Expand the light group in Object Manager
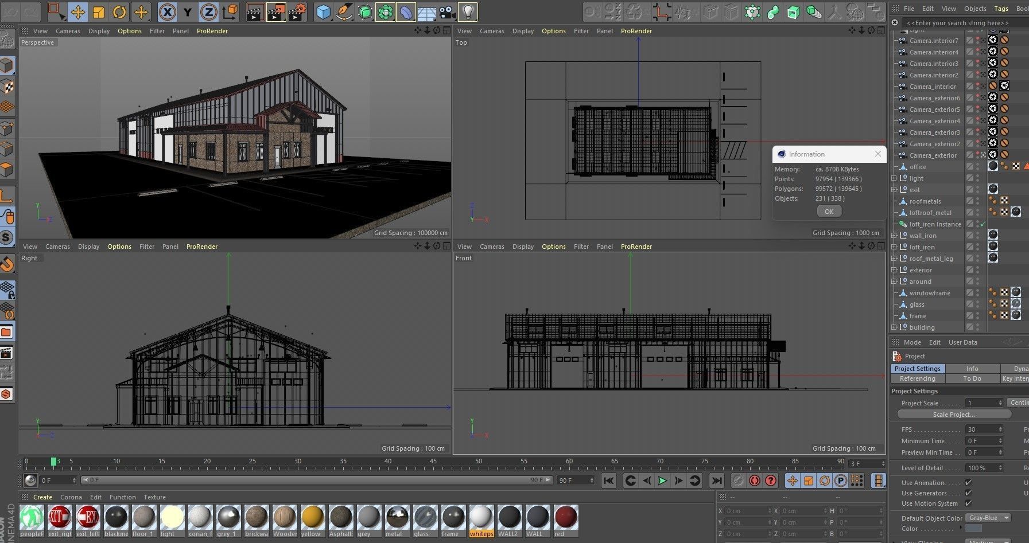 (894, 178)
